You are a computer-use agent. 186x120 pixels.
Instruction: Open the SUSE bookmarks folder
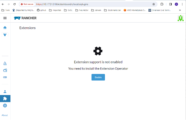pyautogui.click(x=68, y=10)
